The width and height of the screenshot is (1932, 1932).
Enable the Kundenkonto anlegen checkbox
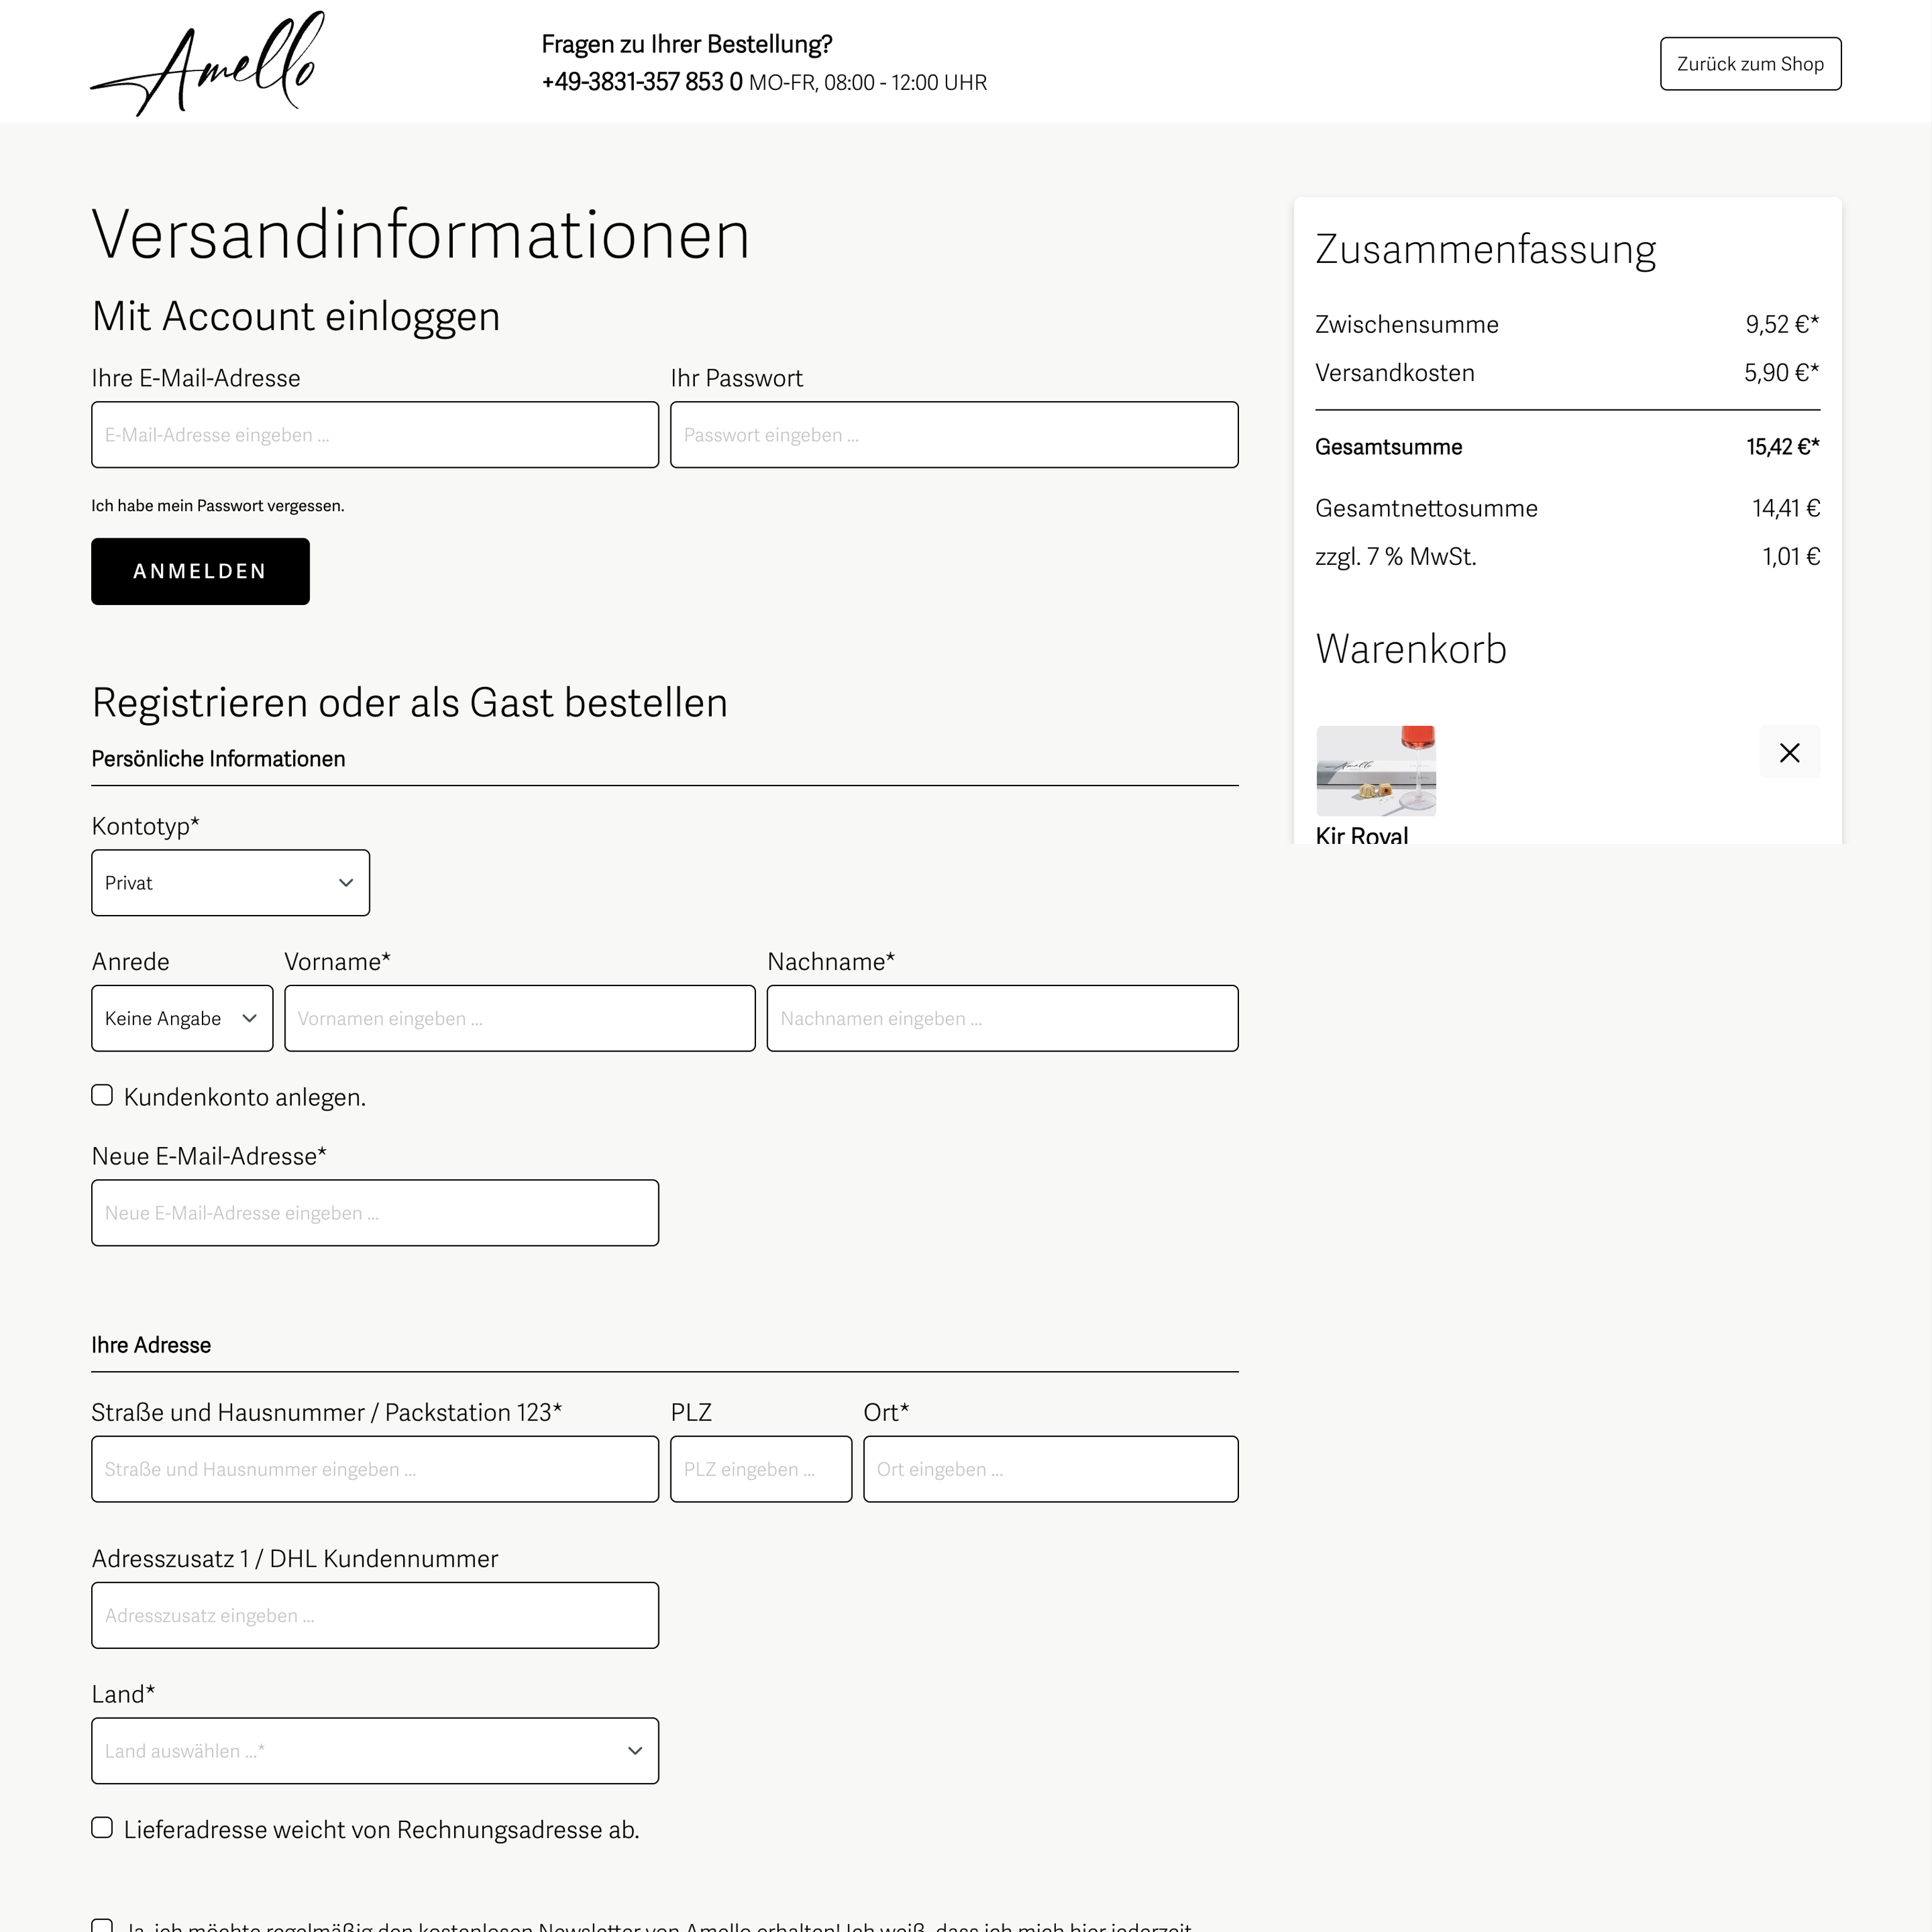pyautogui.click(x=102, y=1095)
